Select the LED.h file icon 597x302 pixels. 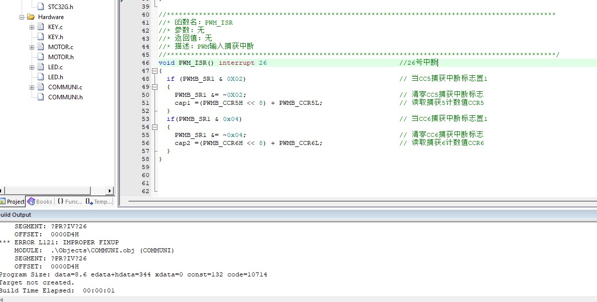coord(41,77)
